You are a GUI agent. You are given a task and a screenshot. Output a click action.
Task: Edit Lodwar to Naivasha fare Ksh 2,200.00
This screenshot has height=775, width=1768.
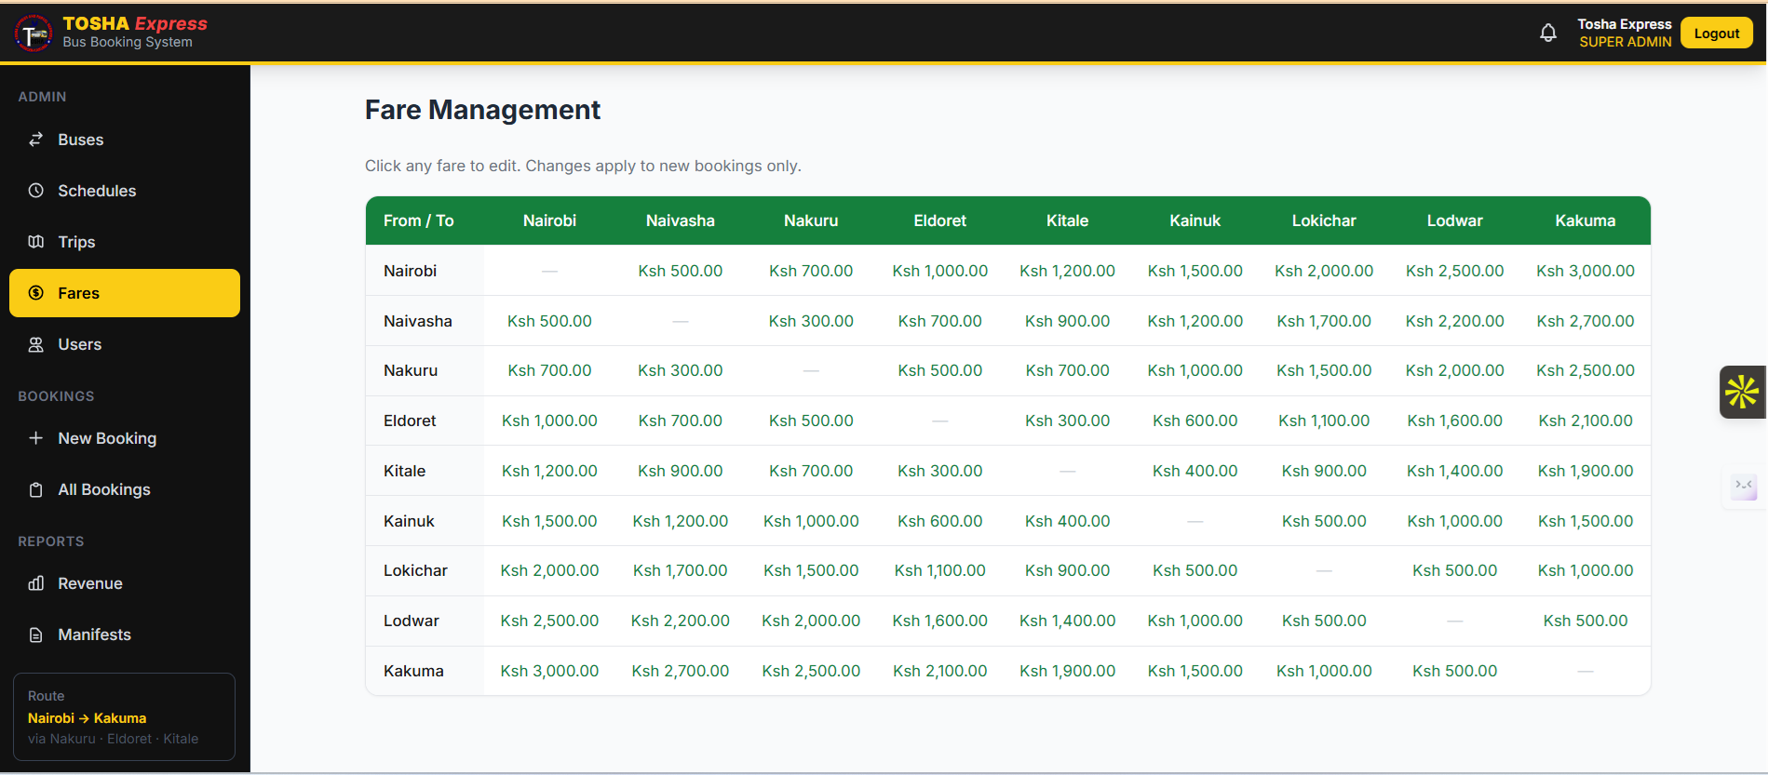point(681,621)
